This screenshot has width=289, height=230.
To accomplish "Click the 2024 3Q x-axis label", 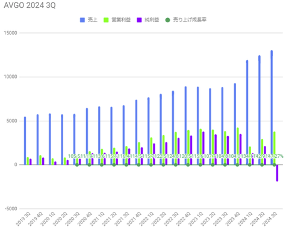I will [x=269, y=219].
